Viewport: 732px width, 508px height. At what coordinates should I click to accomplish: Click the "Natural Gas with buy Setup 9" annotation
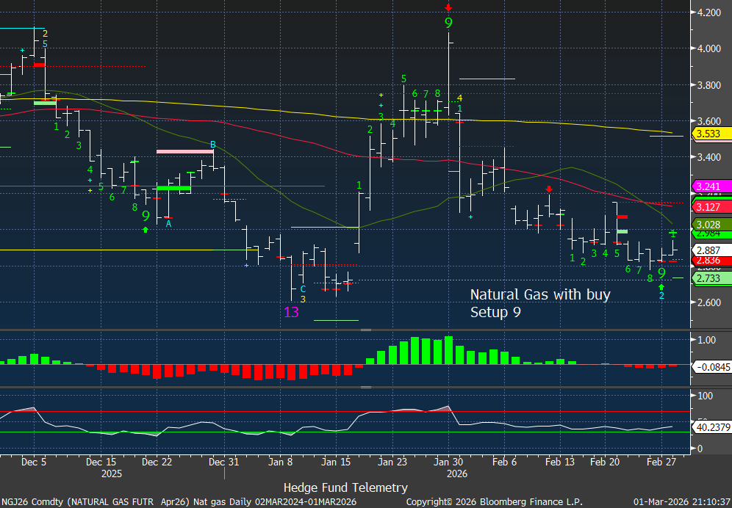pos(540,303)
